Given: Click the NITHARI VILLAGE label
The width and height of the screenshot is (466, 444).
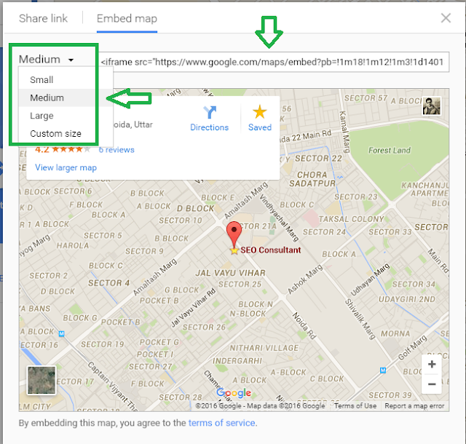Looking at the screenshot, I should [x=264, y=348].
